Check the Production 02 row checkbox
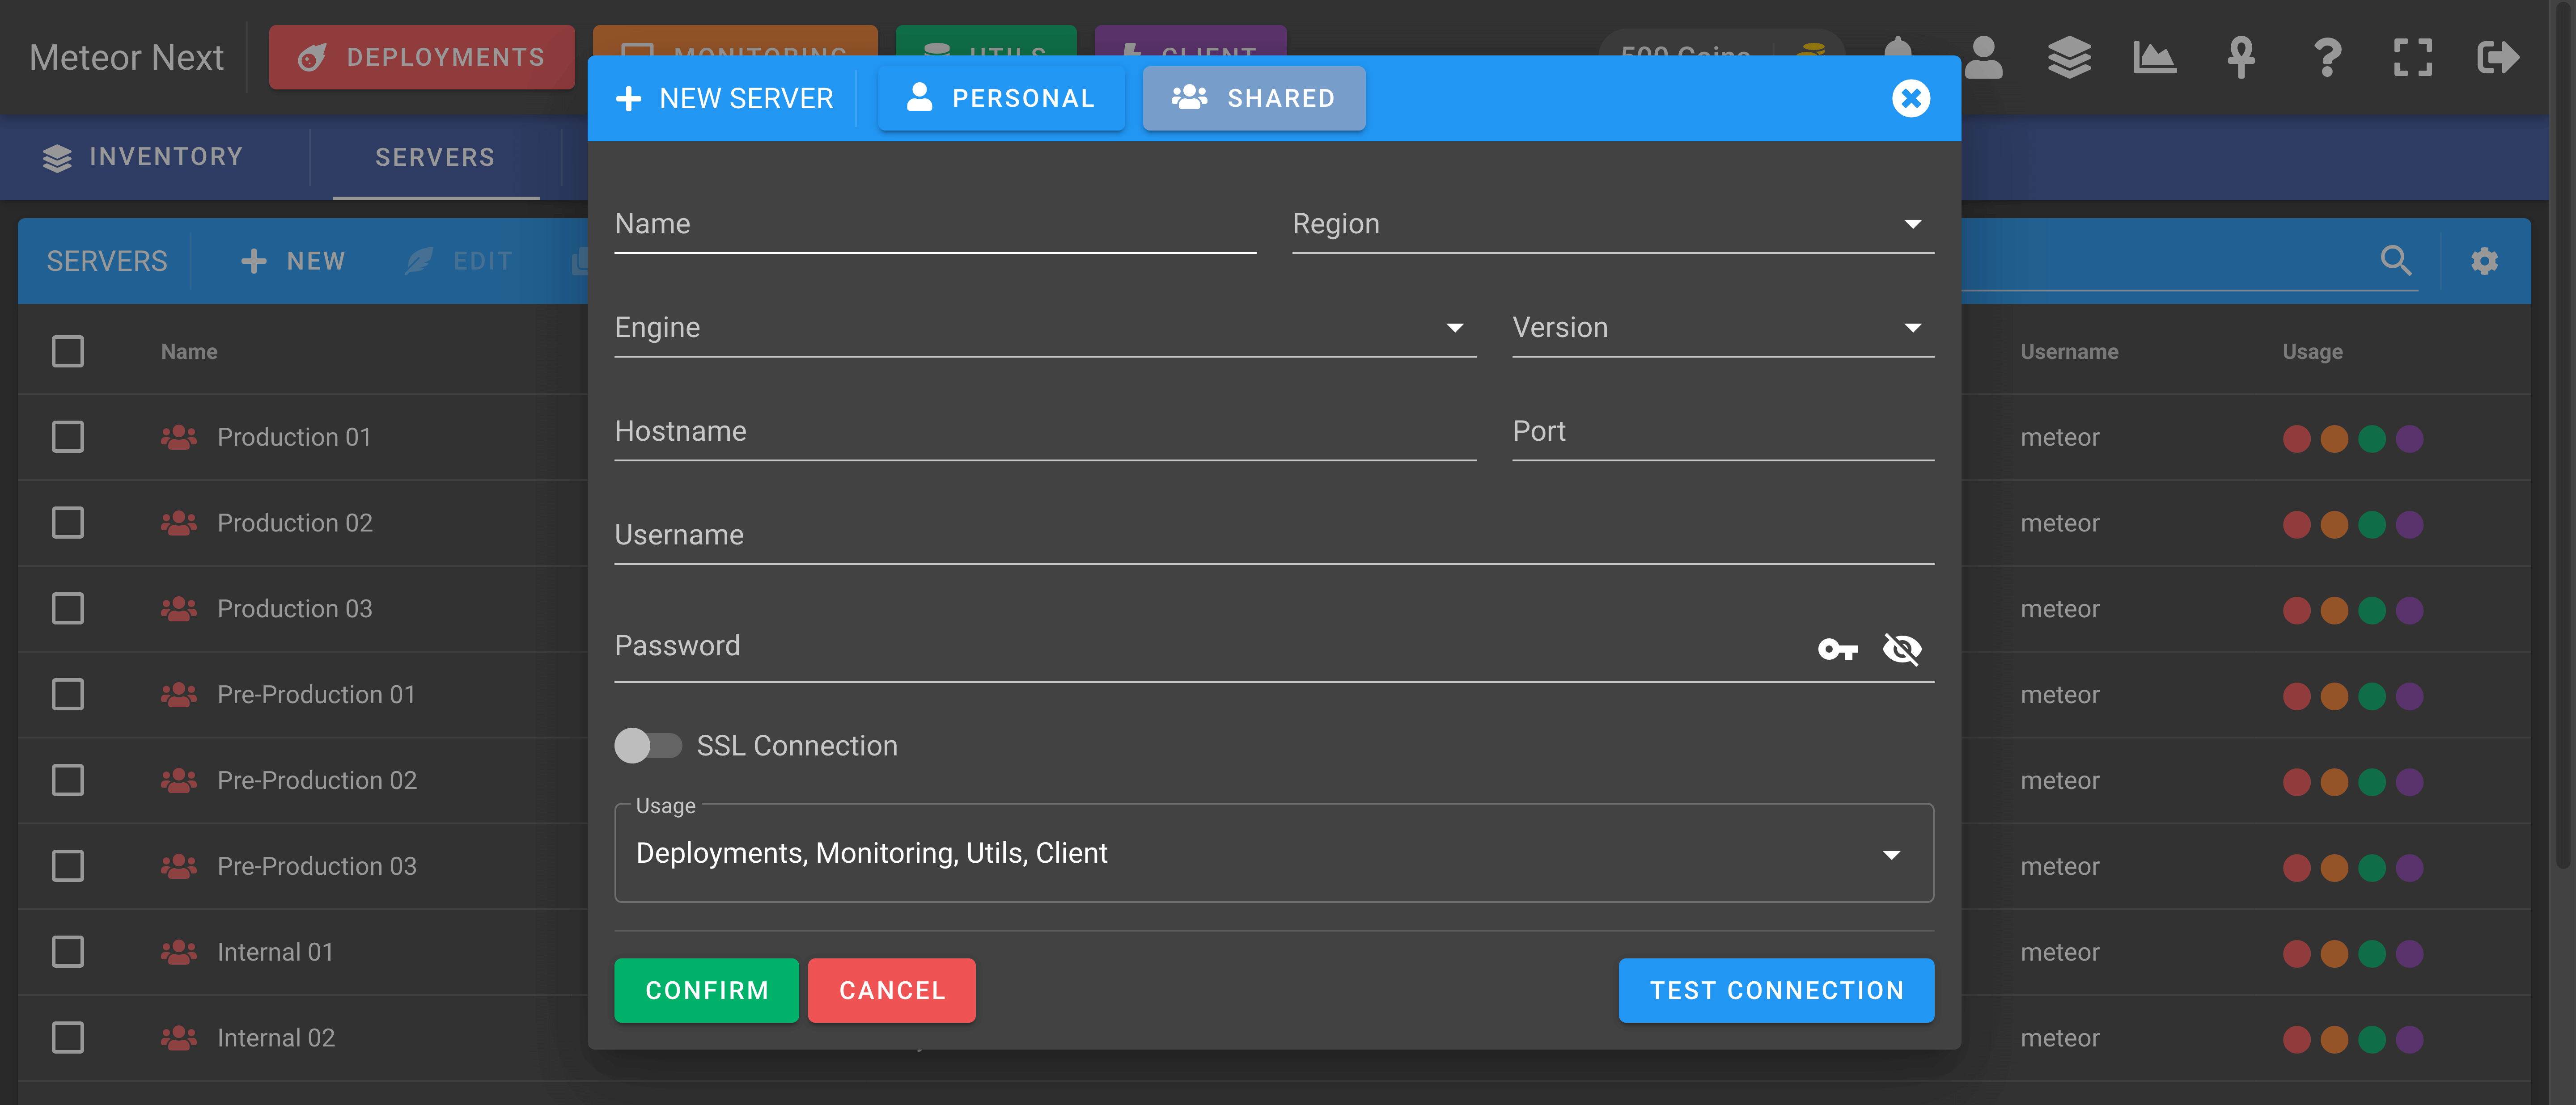 click(x=68, y=523)
